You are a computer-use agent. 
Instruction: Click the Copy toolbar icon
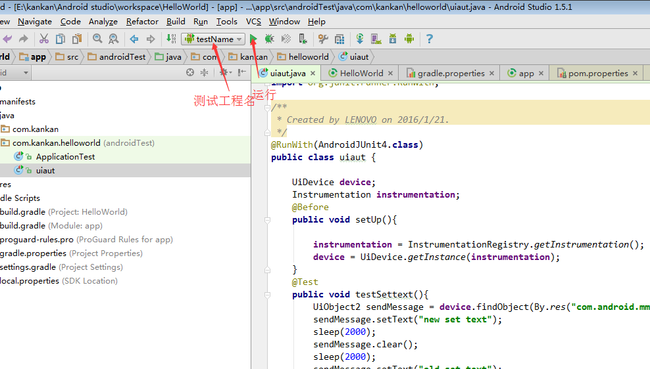pyautogui.click(x=61, y=39)
